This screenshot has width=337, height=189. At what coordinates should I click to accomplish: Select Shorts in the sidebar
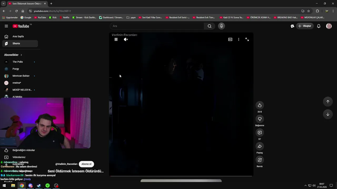click(x=20, y=43)
